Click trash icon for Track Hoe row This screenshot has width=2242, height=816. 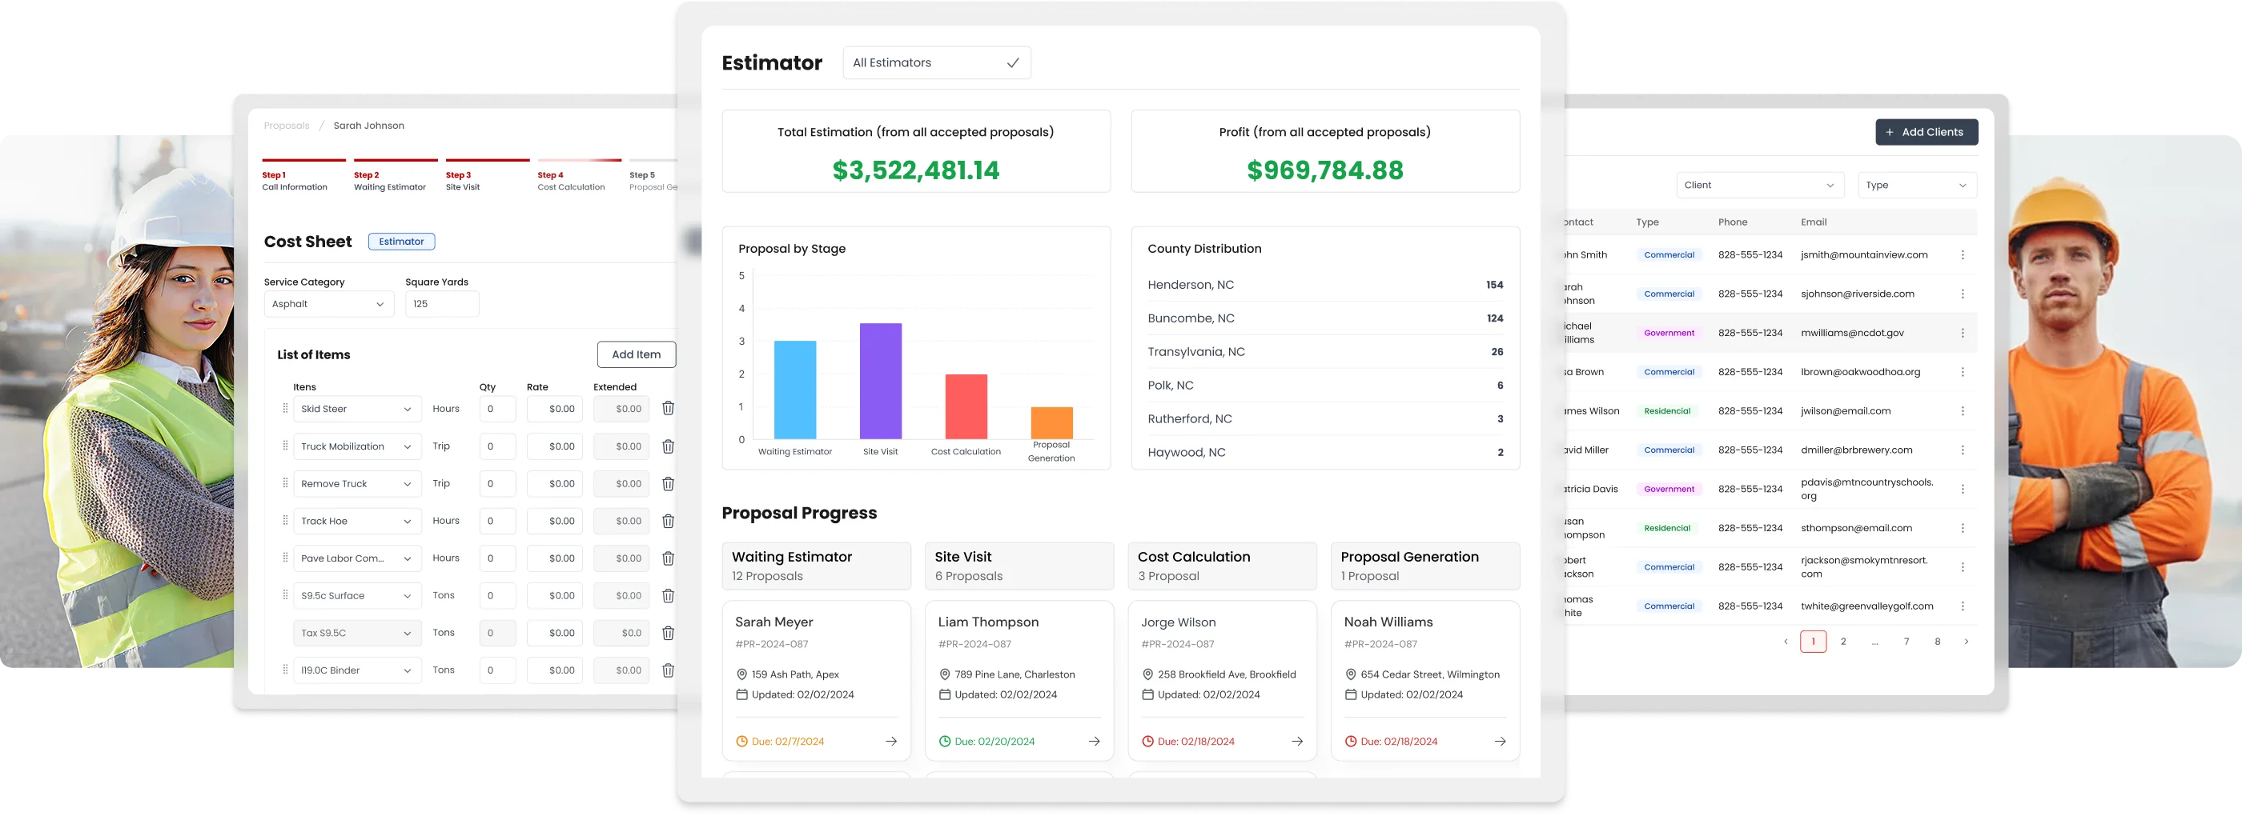(668, 520)
